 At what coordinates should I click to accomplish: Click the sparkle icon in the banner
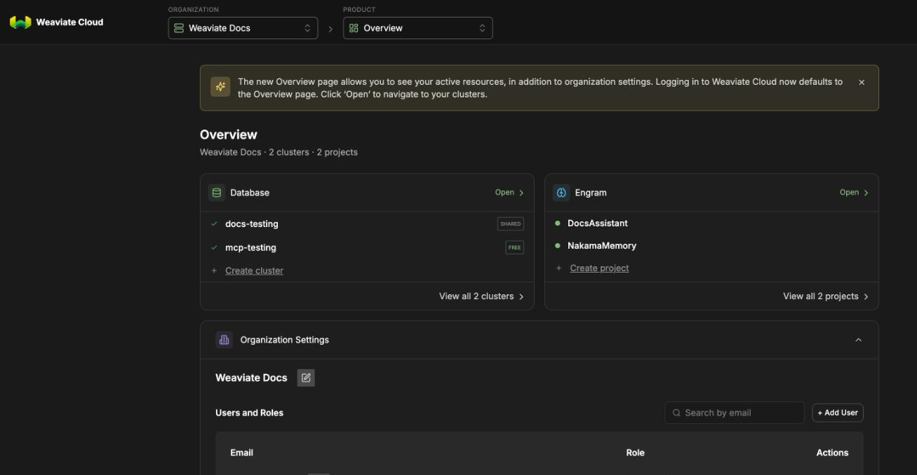[x=220, y=87]
